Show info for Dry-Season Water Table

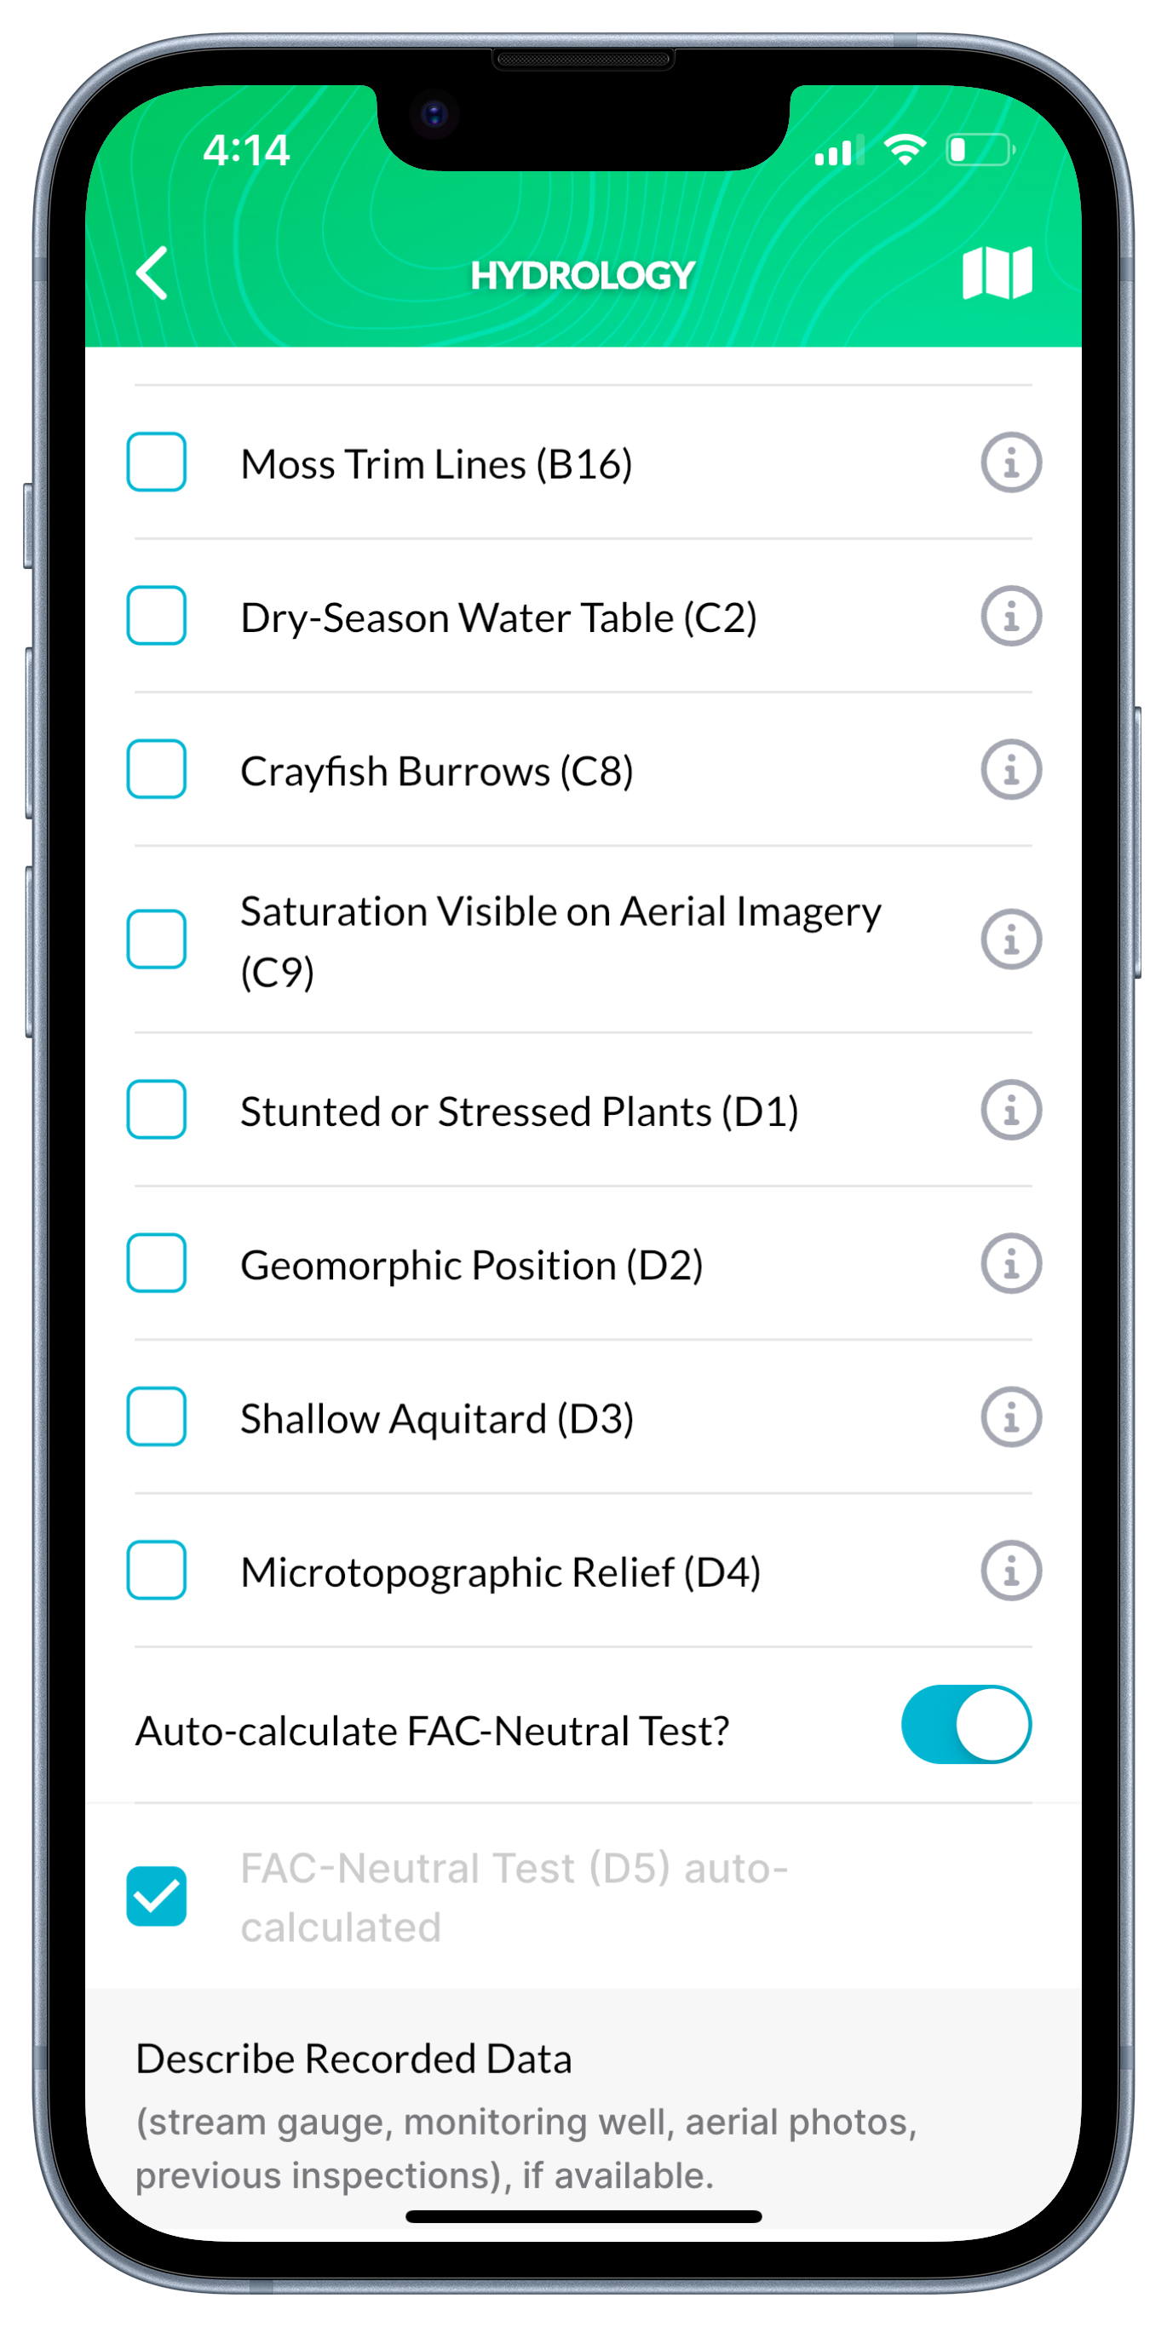pyautogui.click(x=1011, y=617)
